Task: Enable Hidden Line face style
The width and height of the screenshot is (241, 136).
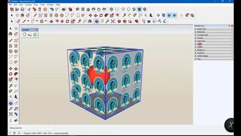Action: pos(129,9)
